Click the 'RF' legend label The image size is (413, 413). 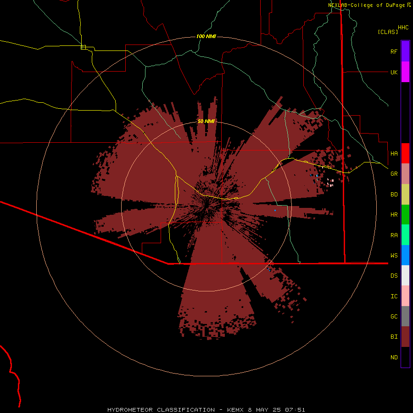[394, 51]
